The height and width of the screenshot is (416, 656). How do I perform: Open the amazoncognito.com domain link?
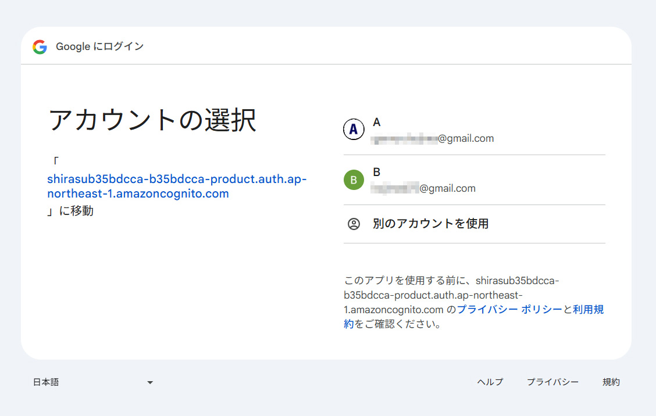tap(177, 186)
